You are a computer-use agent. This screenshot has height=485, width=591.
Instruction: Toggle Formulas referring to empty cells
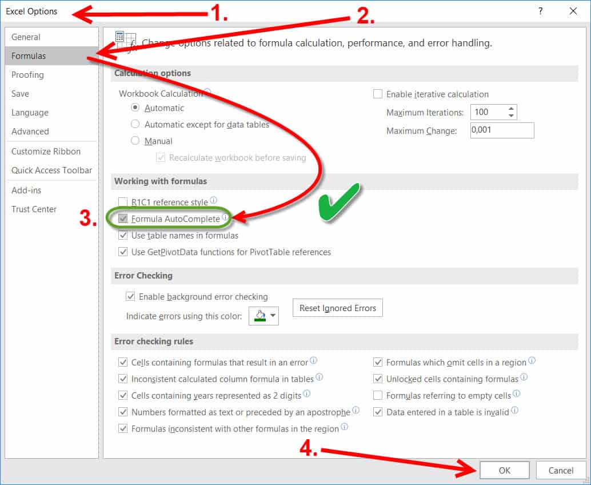click(x=378, y=395)
